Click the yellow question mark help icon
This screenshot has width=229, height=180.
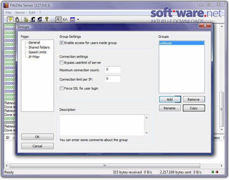coord(47,19)
